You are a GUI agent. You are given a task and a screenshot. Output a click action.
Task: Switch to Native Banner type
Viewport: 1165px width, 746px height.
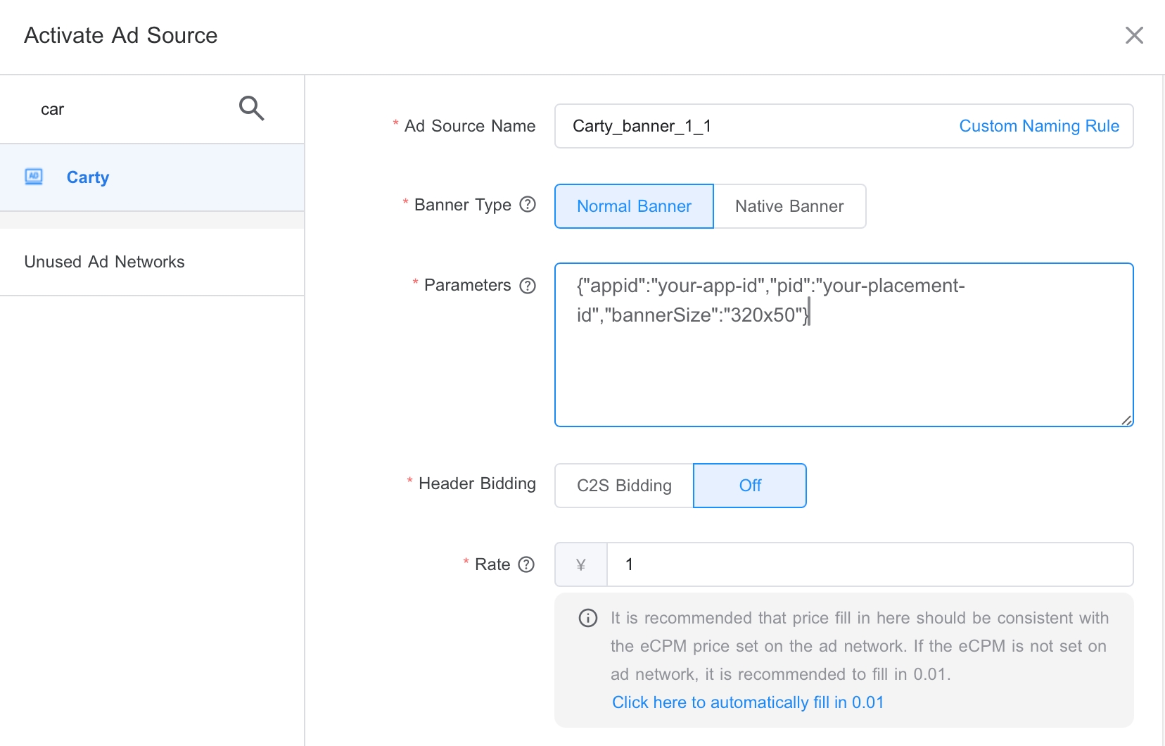pos(789,206)
